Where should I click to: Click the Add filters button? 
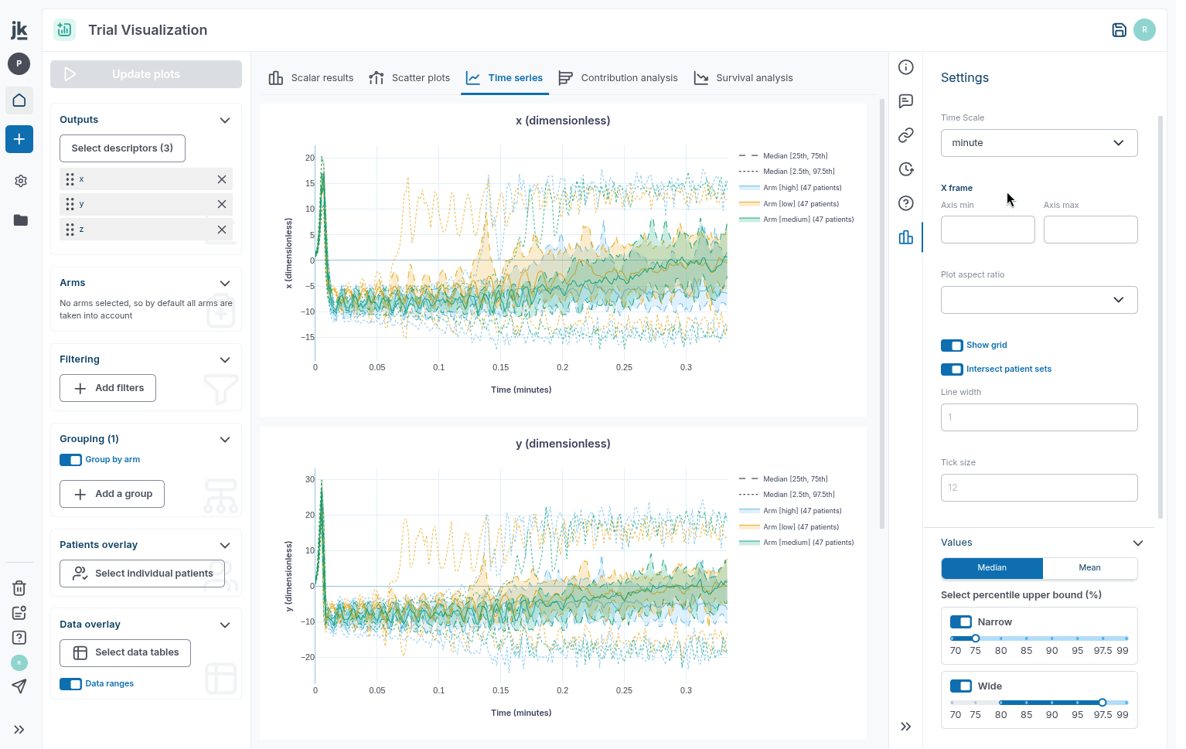tap(107, 388)
